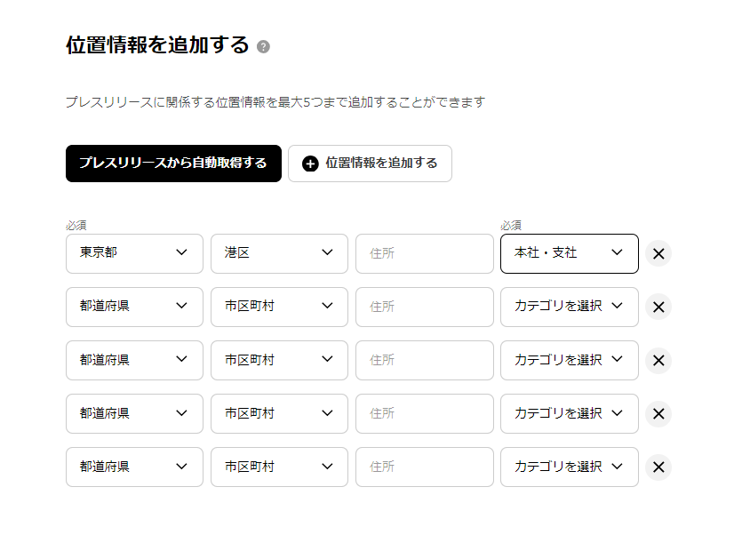Remove the first location row
This screenshot has height=543, width=742.
658,253
